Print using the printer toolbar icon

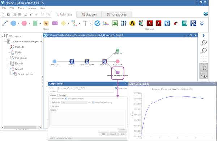(25, 14)
